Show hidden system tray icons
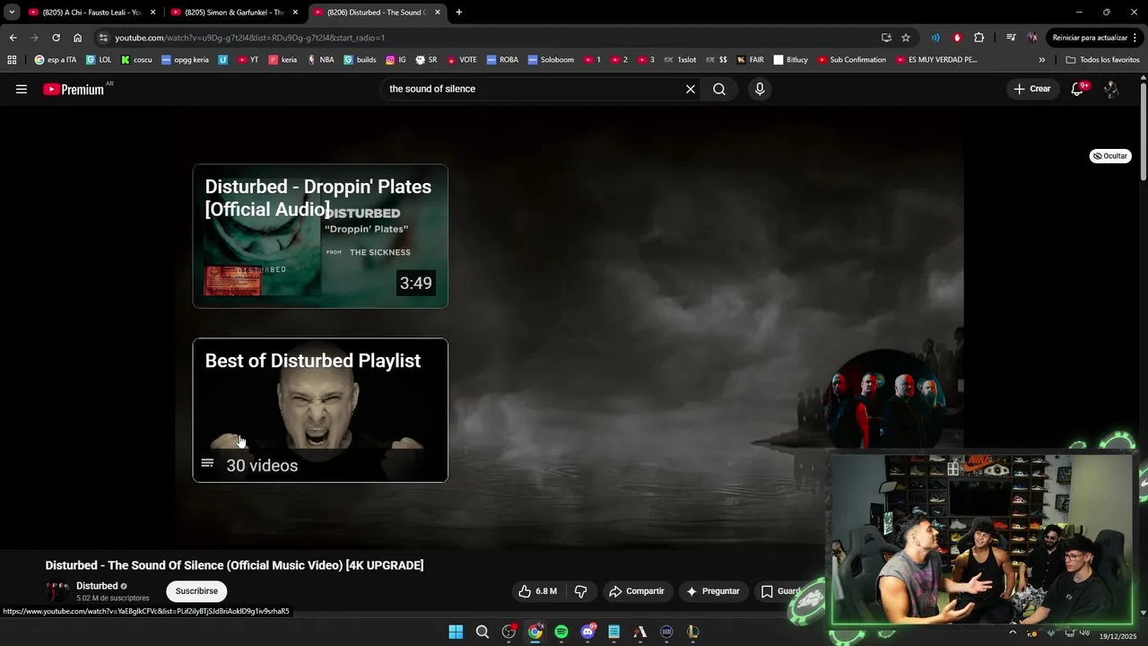 click(x=1013, y=632)
